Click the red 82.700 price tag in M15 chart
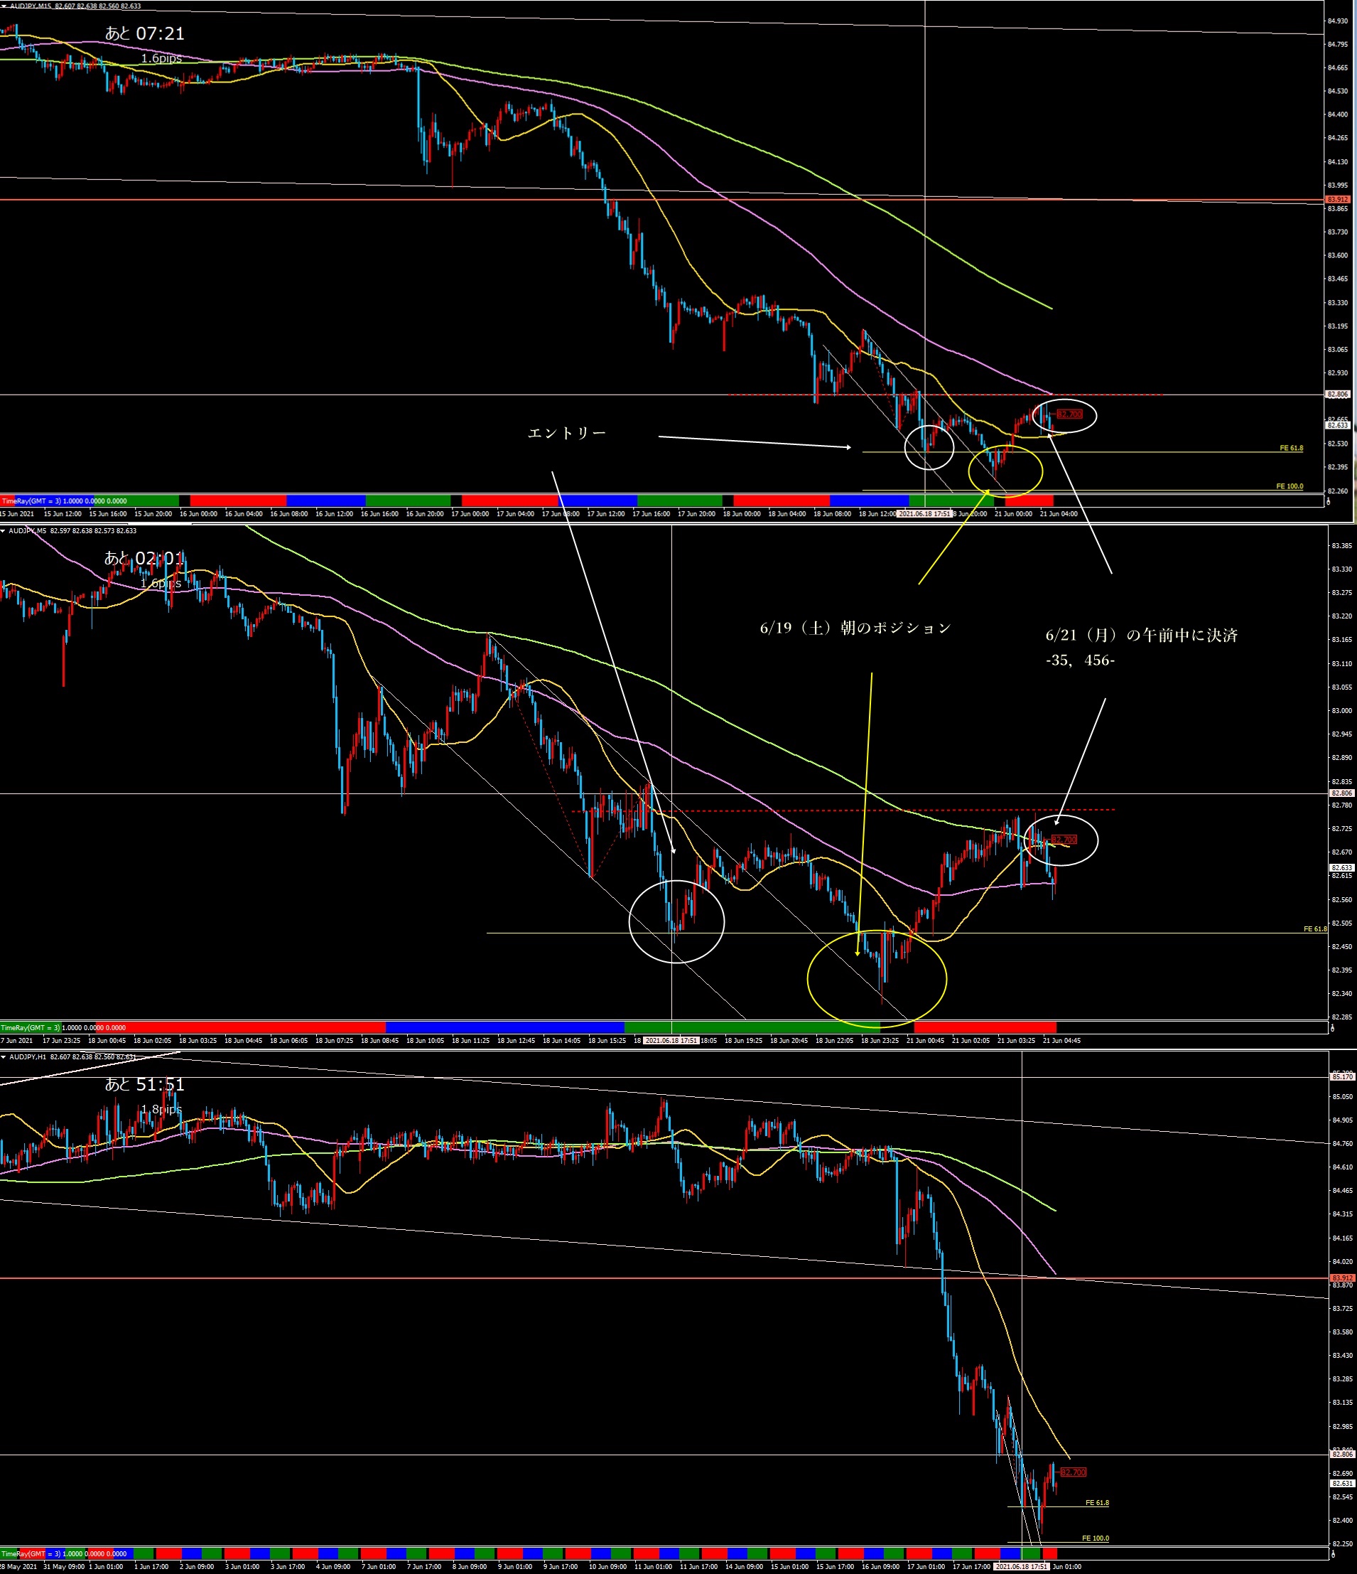Screen dimensions: 1357x1574 (1069, 414)
